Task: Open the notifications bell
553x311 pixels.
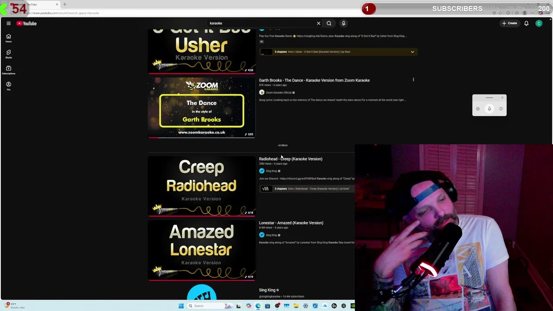Action: pyautogui.click(x=526, y=23)
